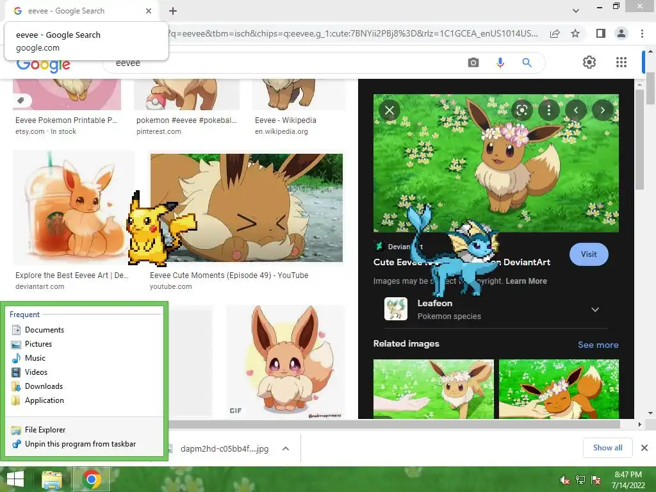Open Pictures from jump list
This screenshot has height=492, width=656.
coord(38,344)
